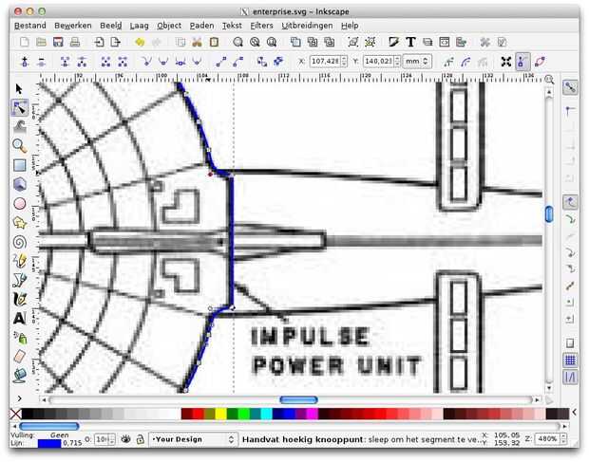Image resolution: width=589 pixels, height=462 pixels.
Task: Toggle show Bezier handles button
Action: [x=522, y=62]
